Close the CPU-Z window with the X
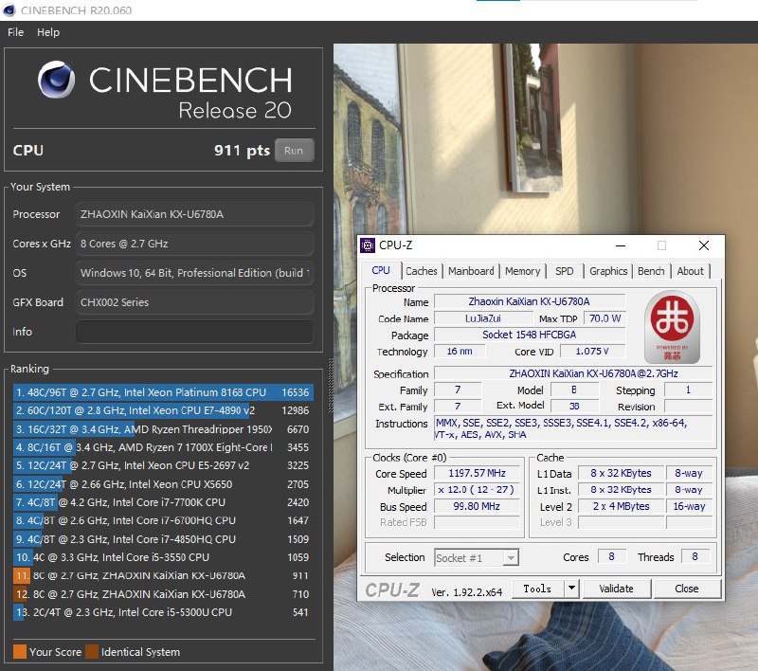The width and height of the screenshot is (758, 671). click(x=704, y=245)
